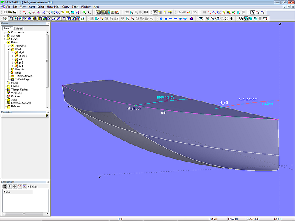295x221 pixels.
Task: Switch to the Children tab
Action: click(x=18, y=29)
